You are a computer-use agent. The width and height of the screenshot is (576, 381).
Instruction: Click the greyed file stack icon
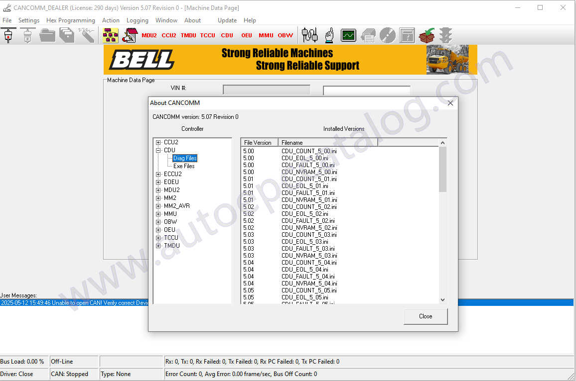pos(67,36)
